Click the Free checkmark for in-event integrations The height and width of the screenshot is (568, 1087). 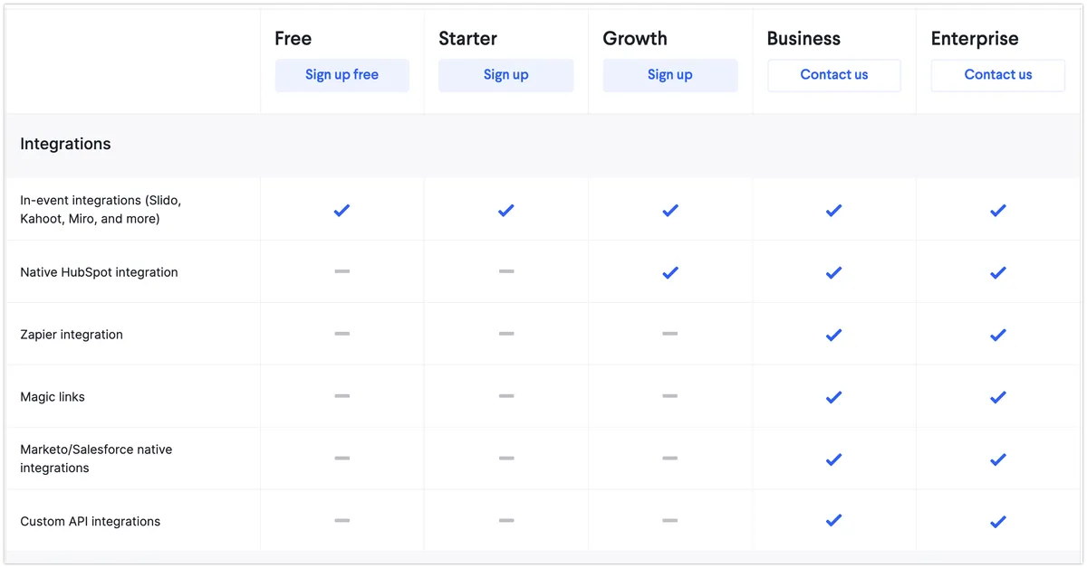[341, 210]
